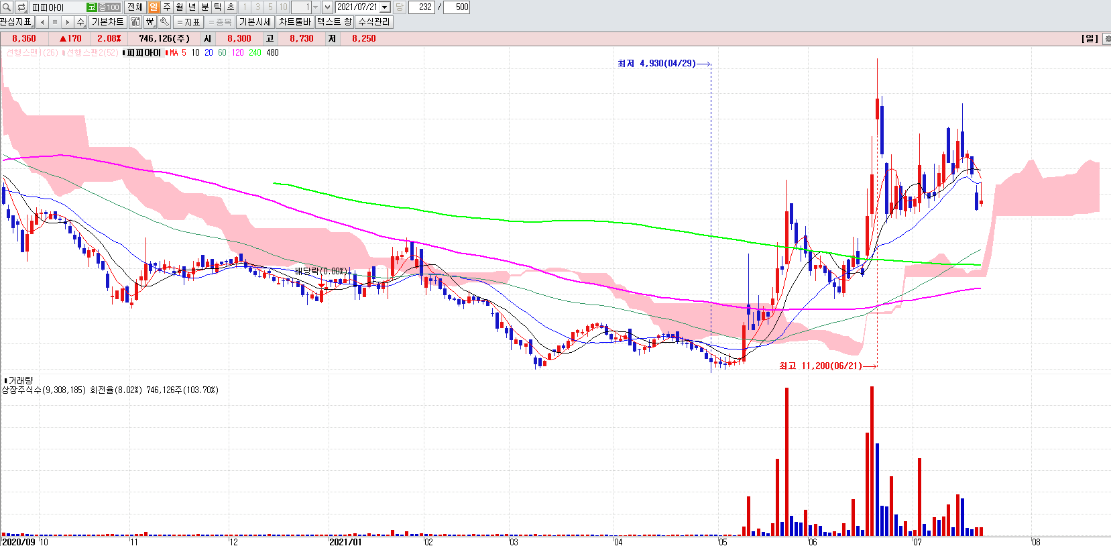Click the open price 8,300

coord(239,38)
